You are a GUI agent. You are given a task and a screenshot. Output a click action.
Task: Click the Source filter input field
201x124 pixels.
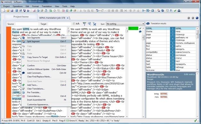(27, 24)
